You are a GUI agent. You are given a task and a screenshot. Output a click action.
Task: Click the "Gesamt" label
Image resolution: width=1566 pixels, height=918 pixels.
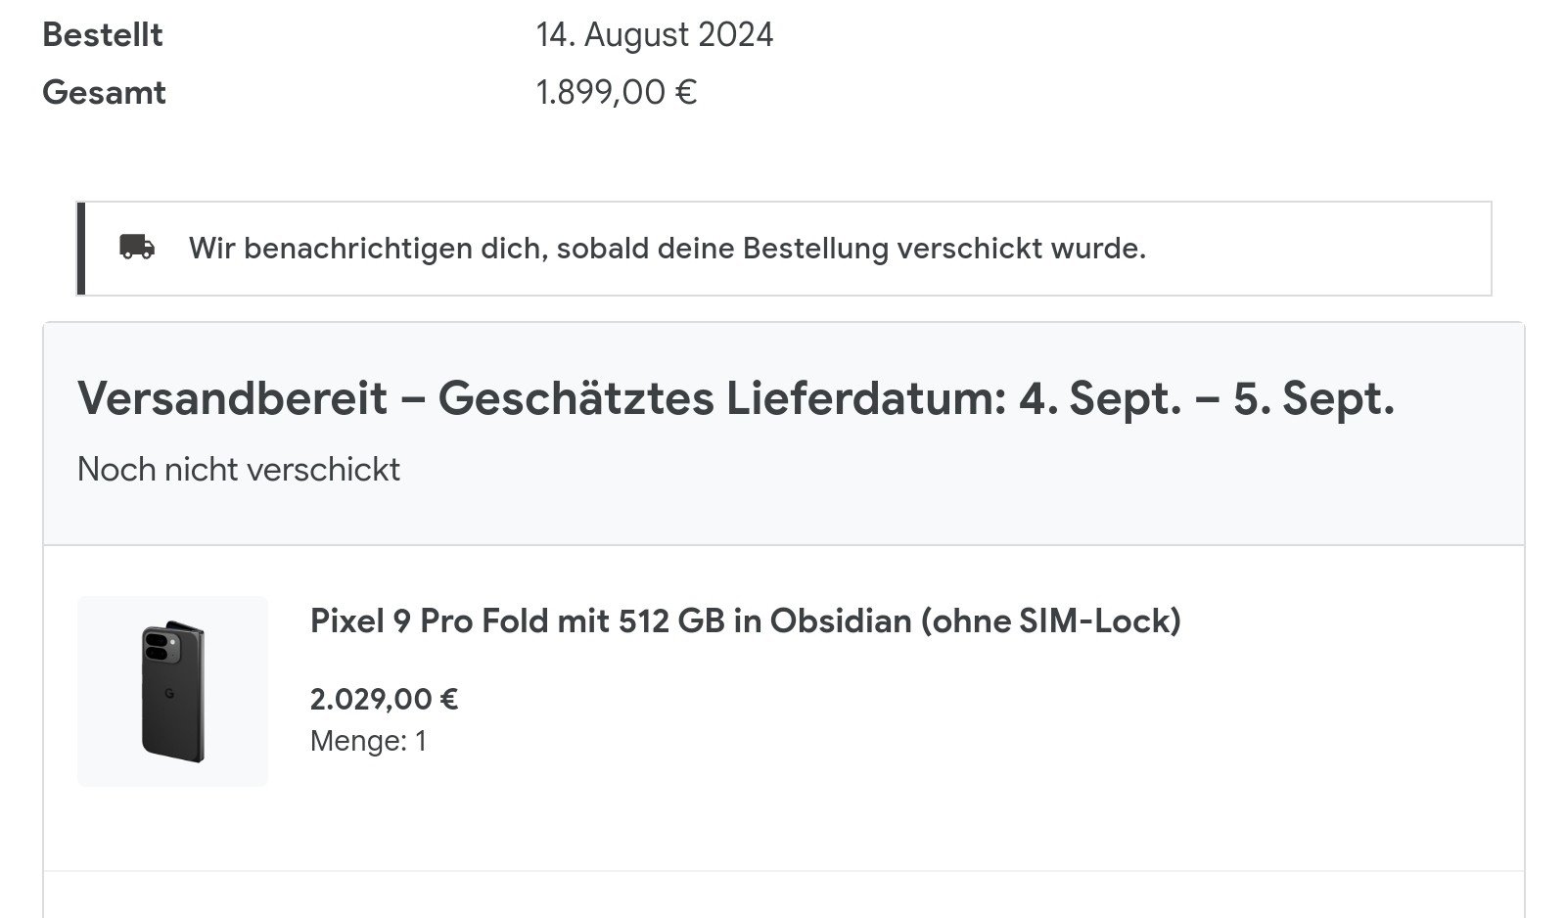(105, 93)
